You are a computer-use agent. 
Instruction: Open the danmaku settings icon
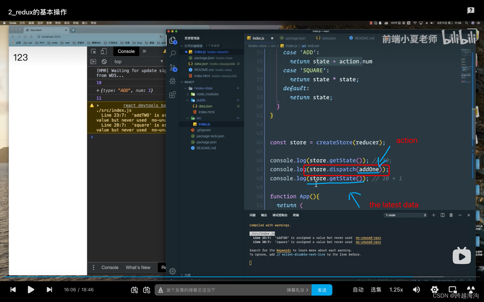[147, 290]
